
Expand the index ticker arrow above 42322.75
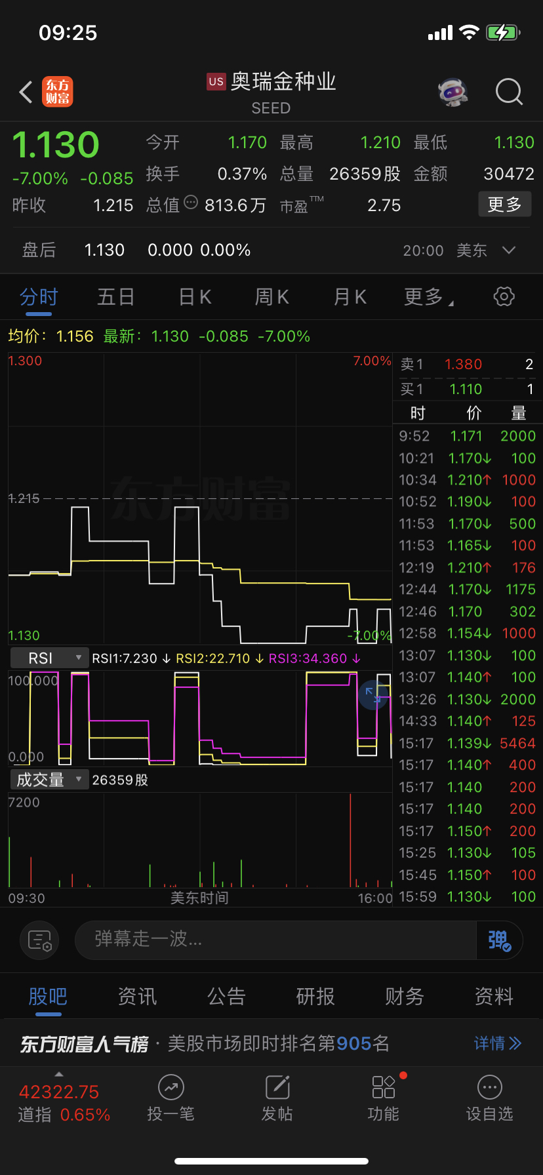(59, 1074)
